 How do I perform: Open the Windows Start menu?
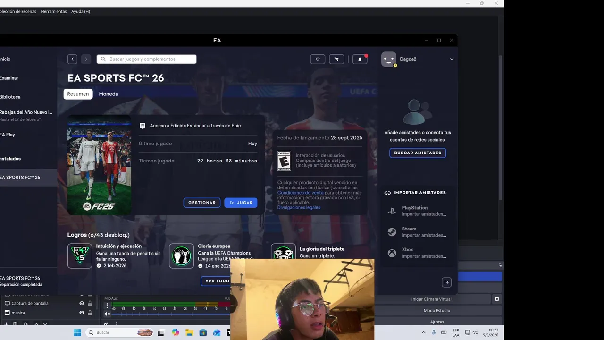tap(77, 332)
